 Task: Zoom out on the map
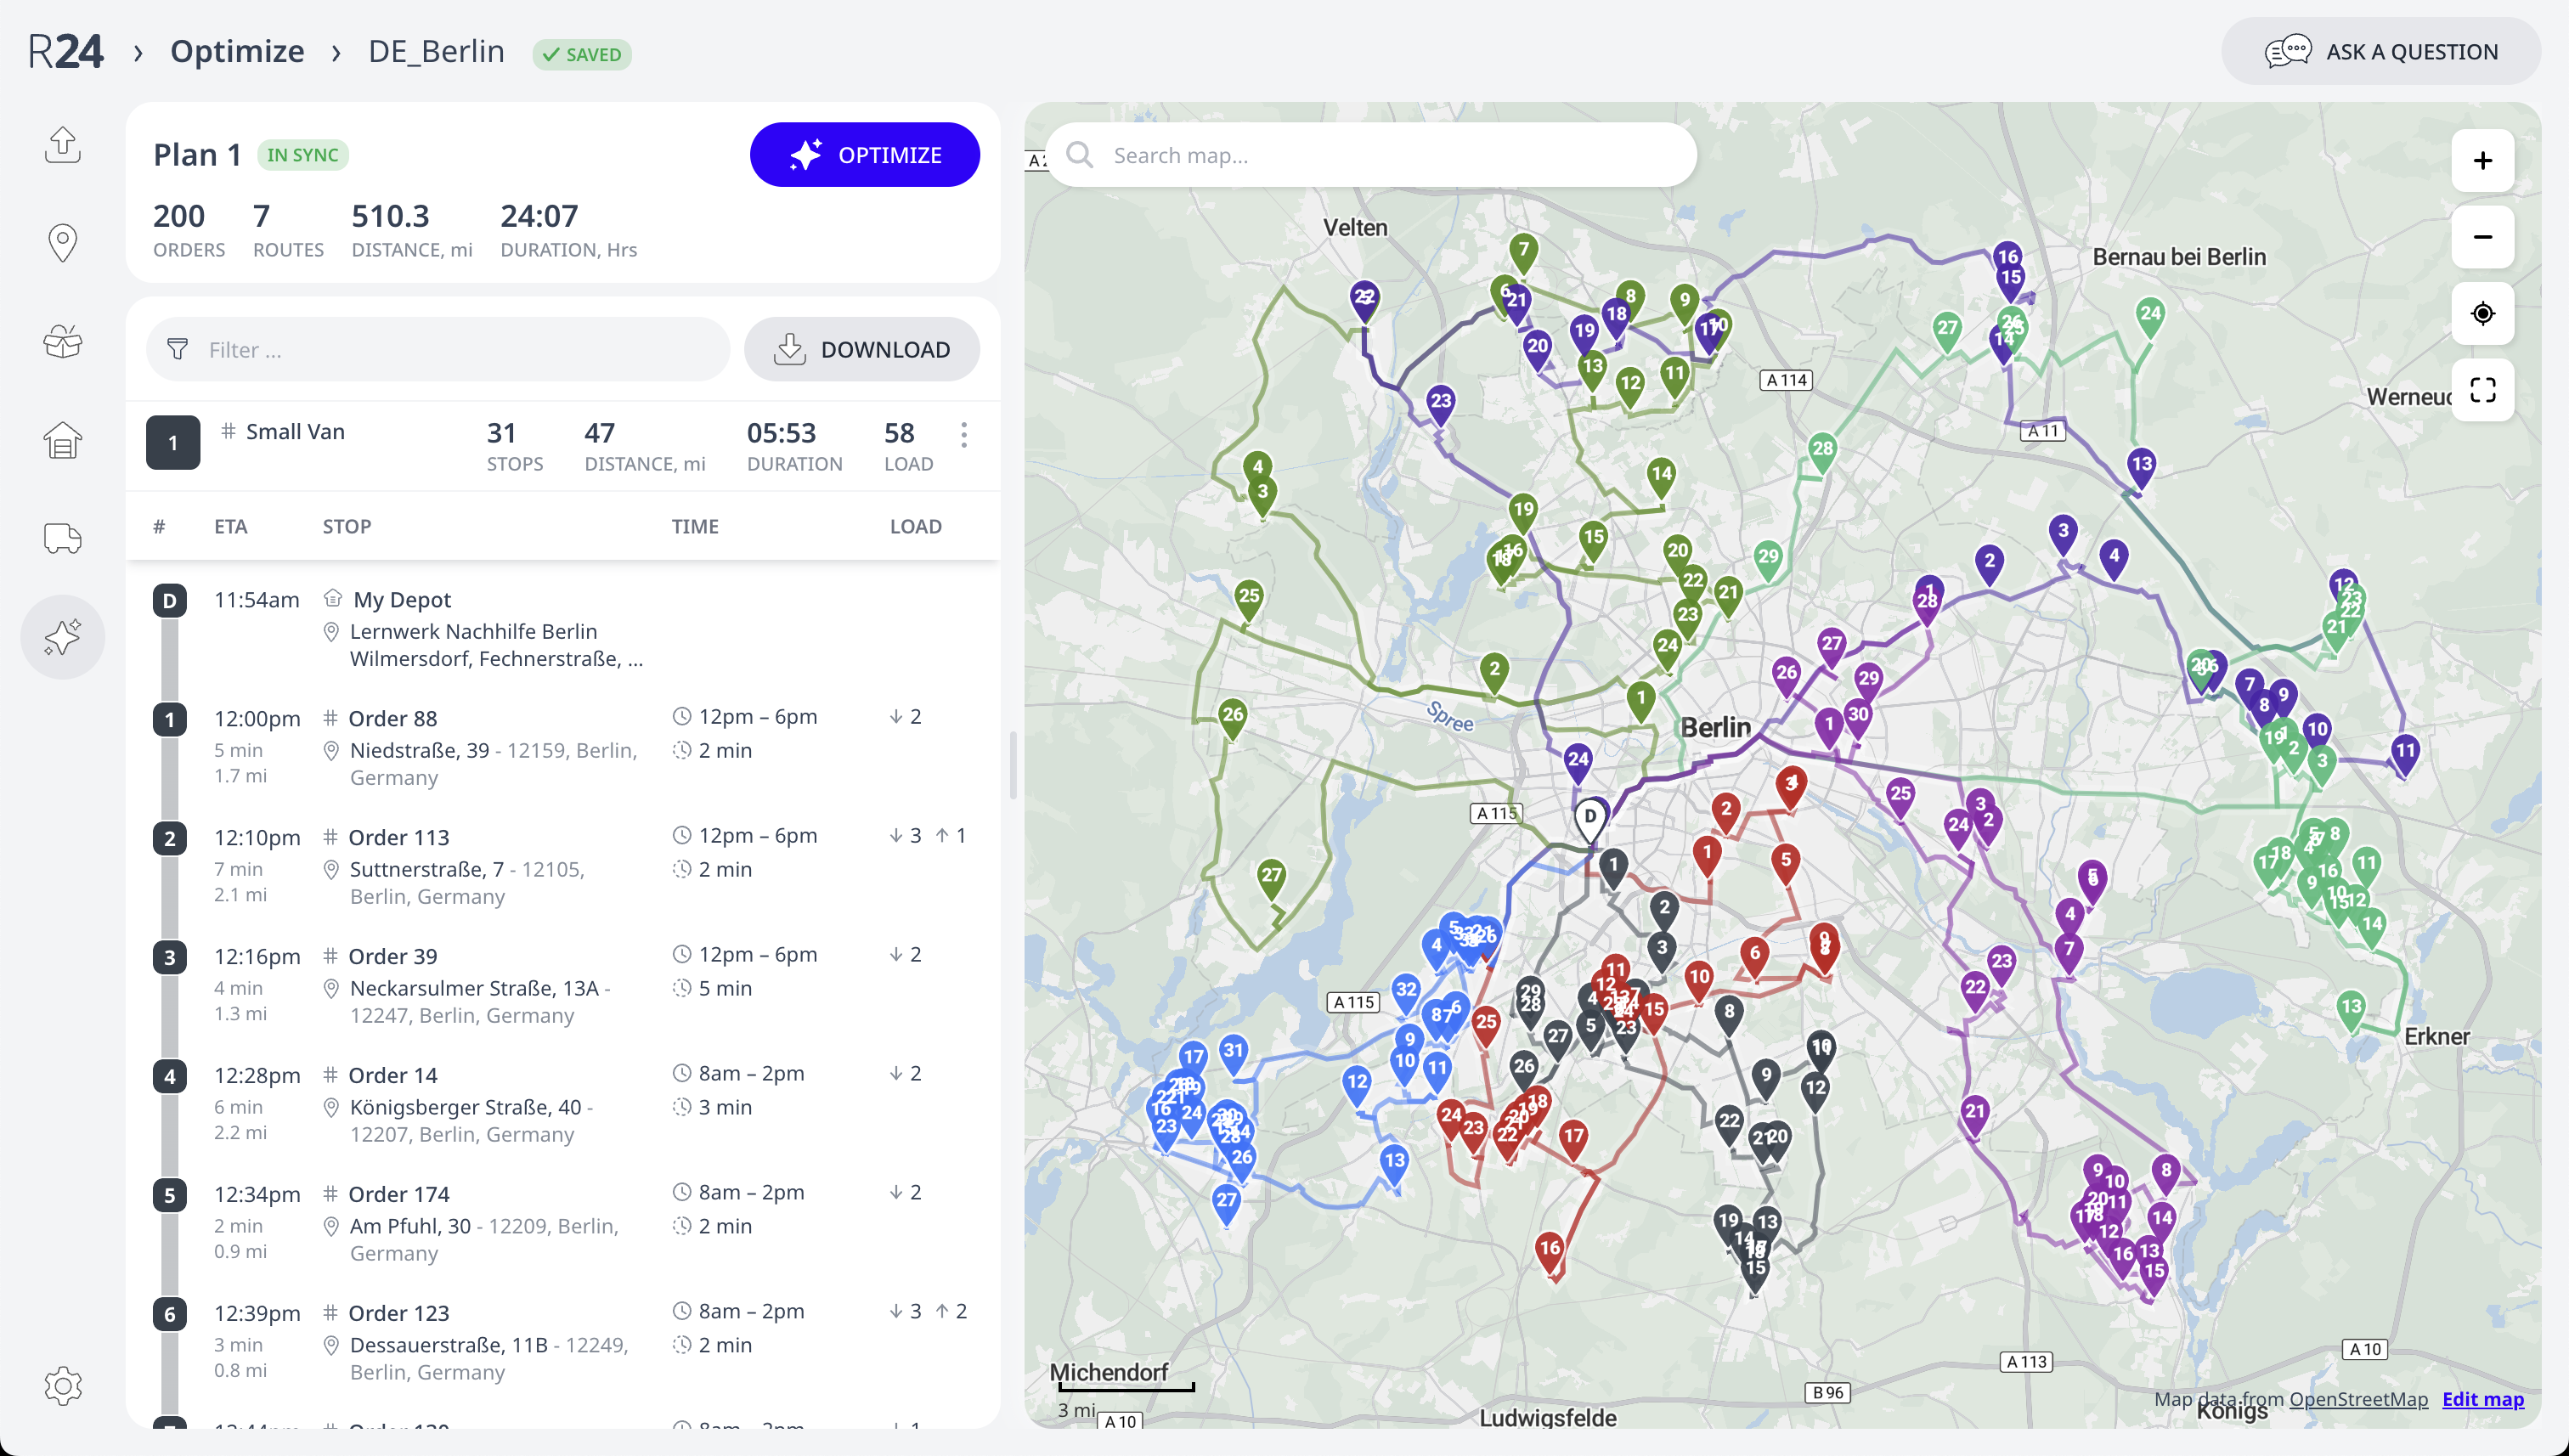click(x=2482, y=237)
